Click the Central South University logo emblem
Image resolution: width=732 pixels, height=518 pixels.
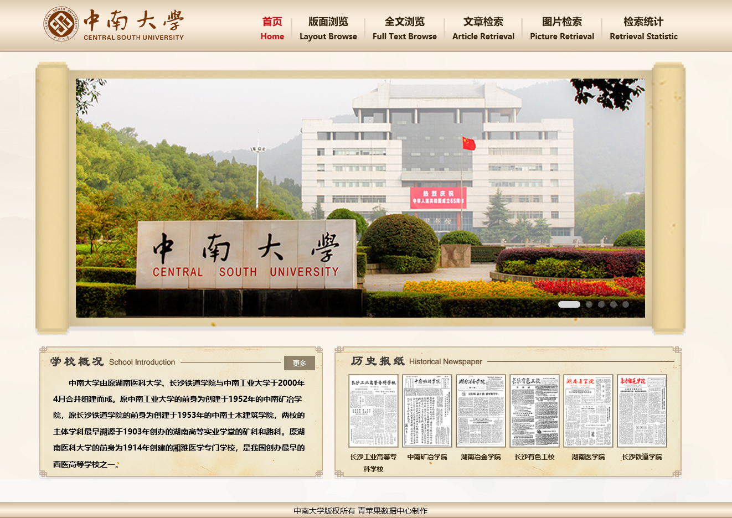(61, 24)
